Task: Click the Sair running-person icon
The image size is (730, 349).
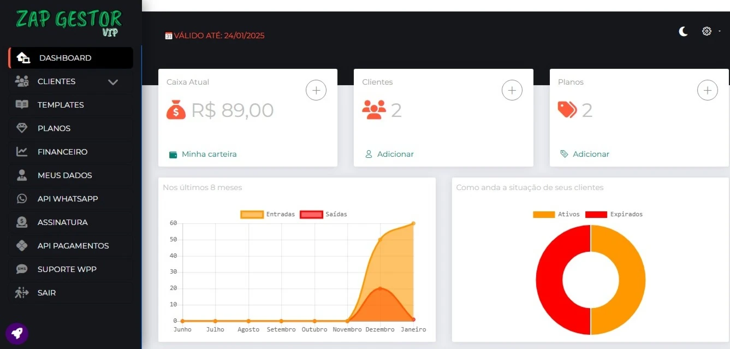Action: pyautogui.click(x=22, y=293)
